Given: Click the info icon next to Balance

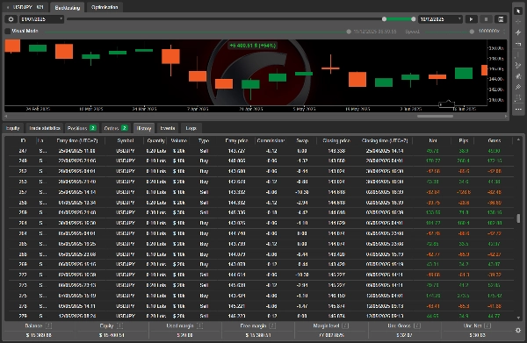Looking at the screenshot, I should 48,325.
